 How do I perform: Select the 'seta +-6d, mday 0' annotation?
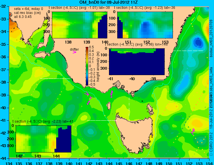[28, 9]
